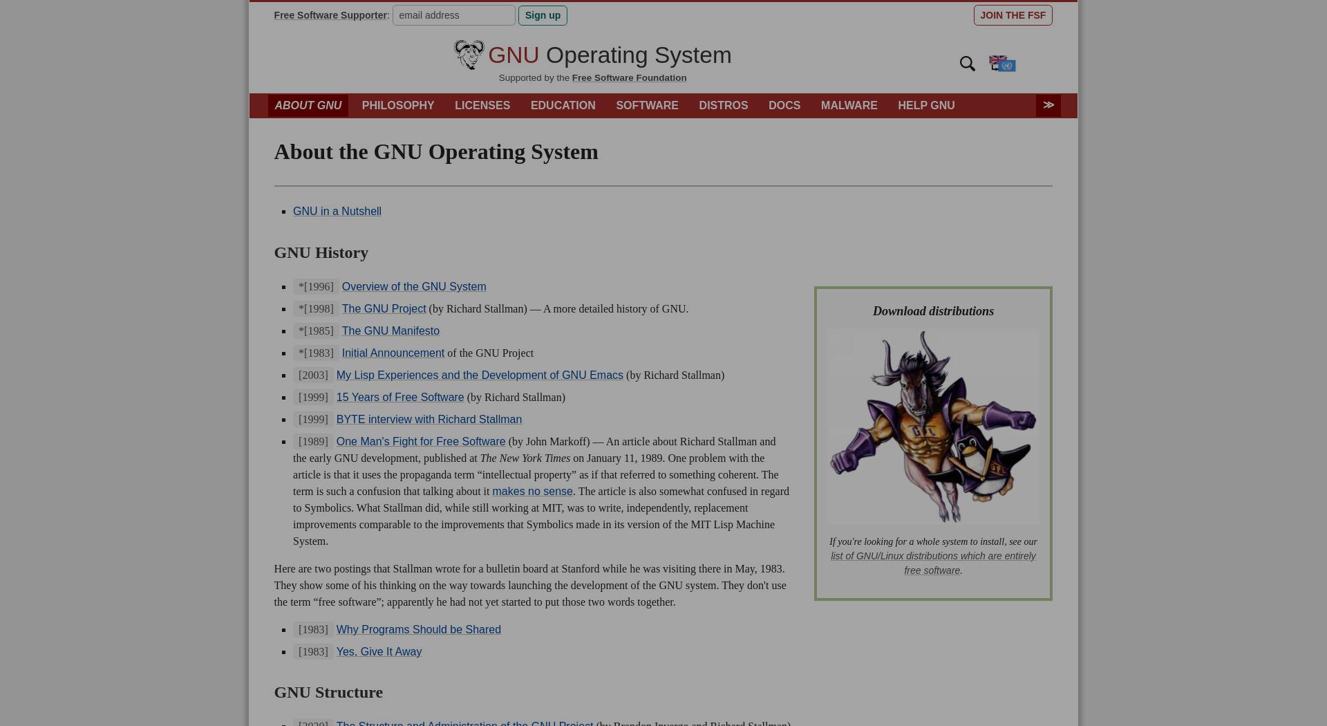Open the Free Software Supporter link
This screenshot has height=726, width=1327.
point(330,15)
